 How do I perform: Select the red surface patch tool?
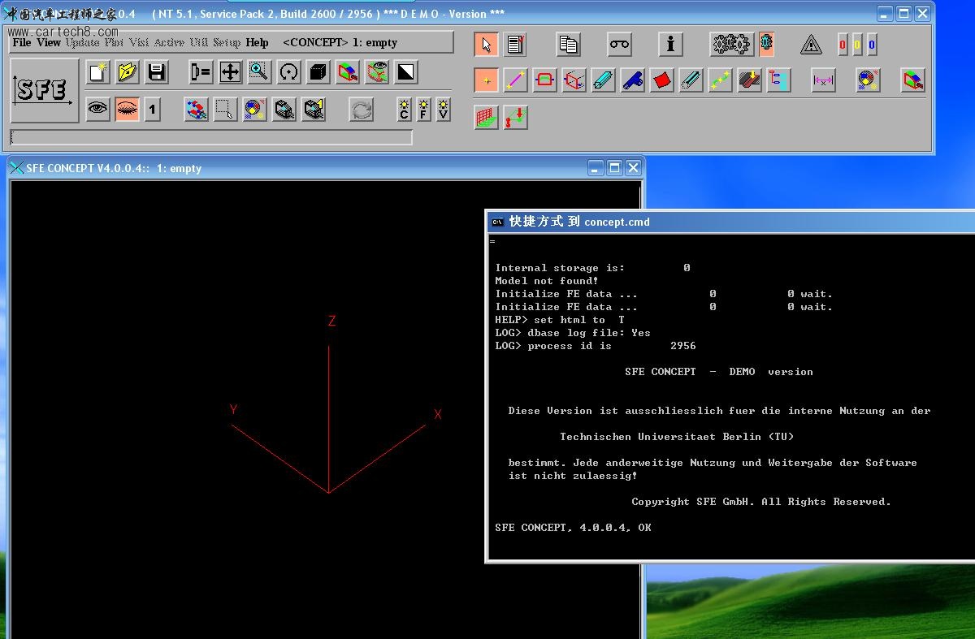pos(661,80)
